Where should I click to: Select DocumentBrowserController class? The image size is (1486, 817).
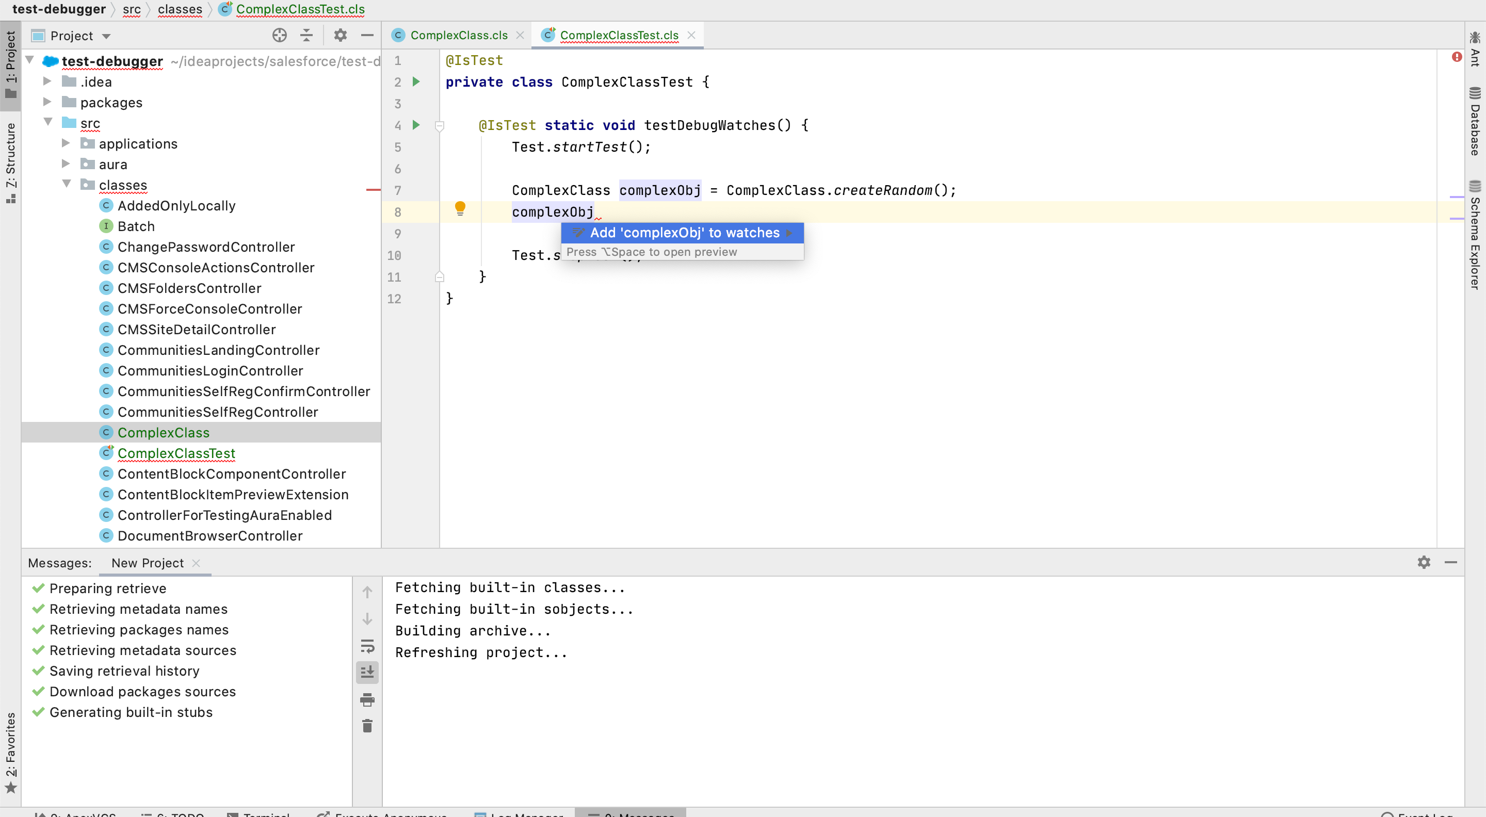(x=210, y=536)
